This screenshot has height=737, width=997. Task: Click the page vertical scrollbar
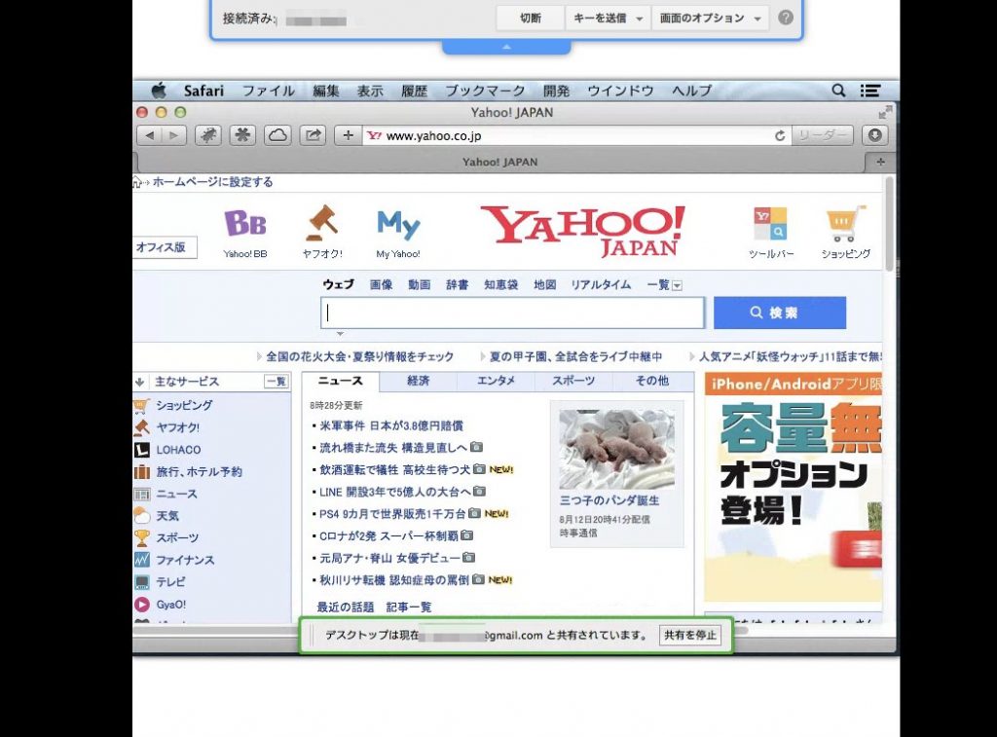890,223
